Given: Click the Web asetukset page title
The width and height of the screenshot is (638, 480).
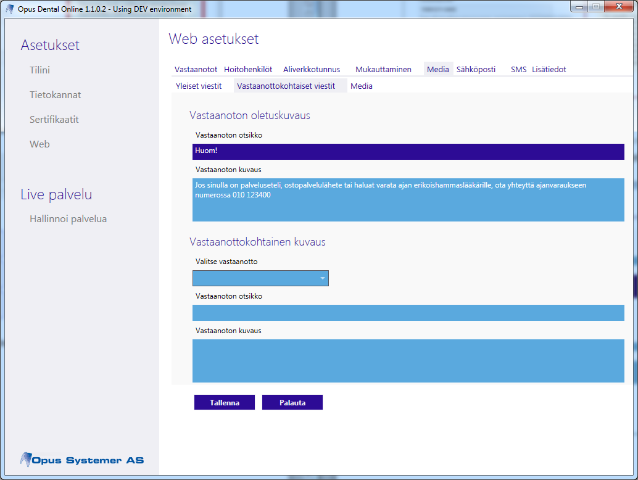Looking at the screenshot, I should point(213,39).
